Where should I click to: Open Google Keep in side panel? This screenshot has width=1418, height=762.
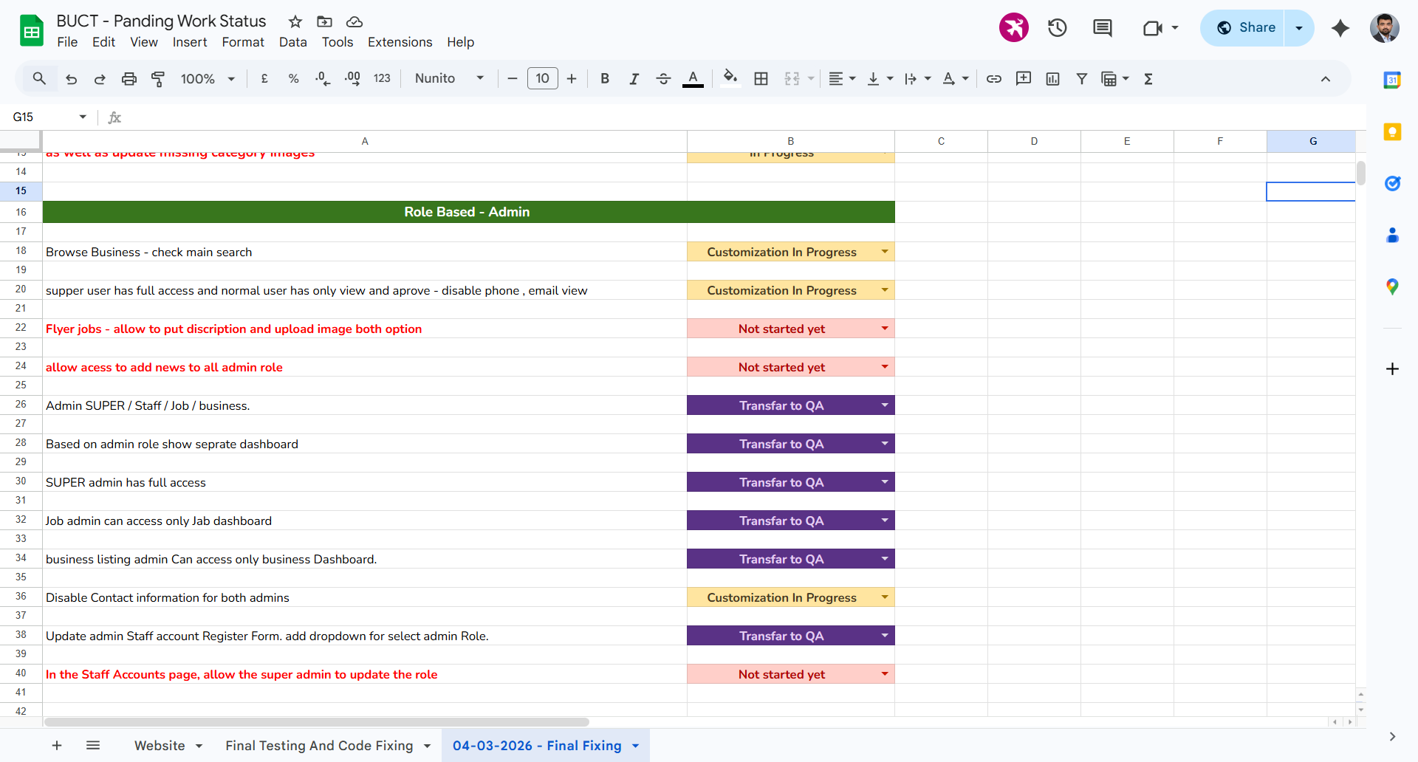[x=1392, y=132]
